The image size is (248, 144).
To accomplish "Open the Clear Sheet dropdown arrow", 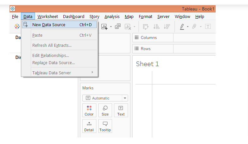I will pyautogui.click(x=134, y=27).
